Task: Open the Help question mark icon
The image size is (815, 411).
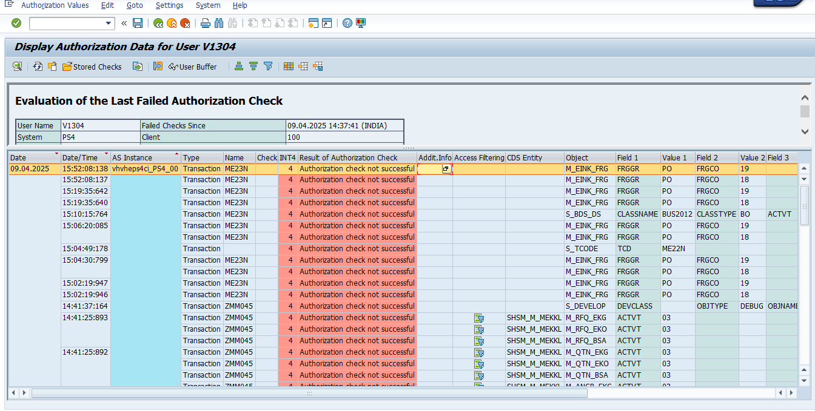Action: (347, 23)
